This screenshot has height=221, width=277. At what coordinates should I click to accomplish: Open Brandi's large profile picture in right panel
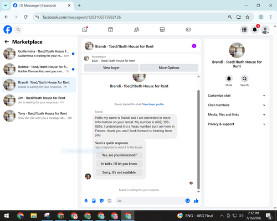point(237,50)
